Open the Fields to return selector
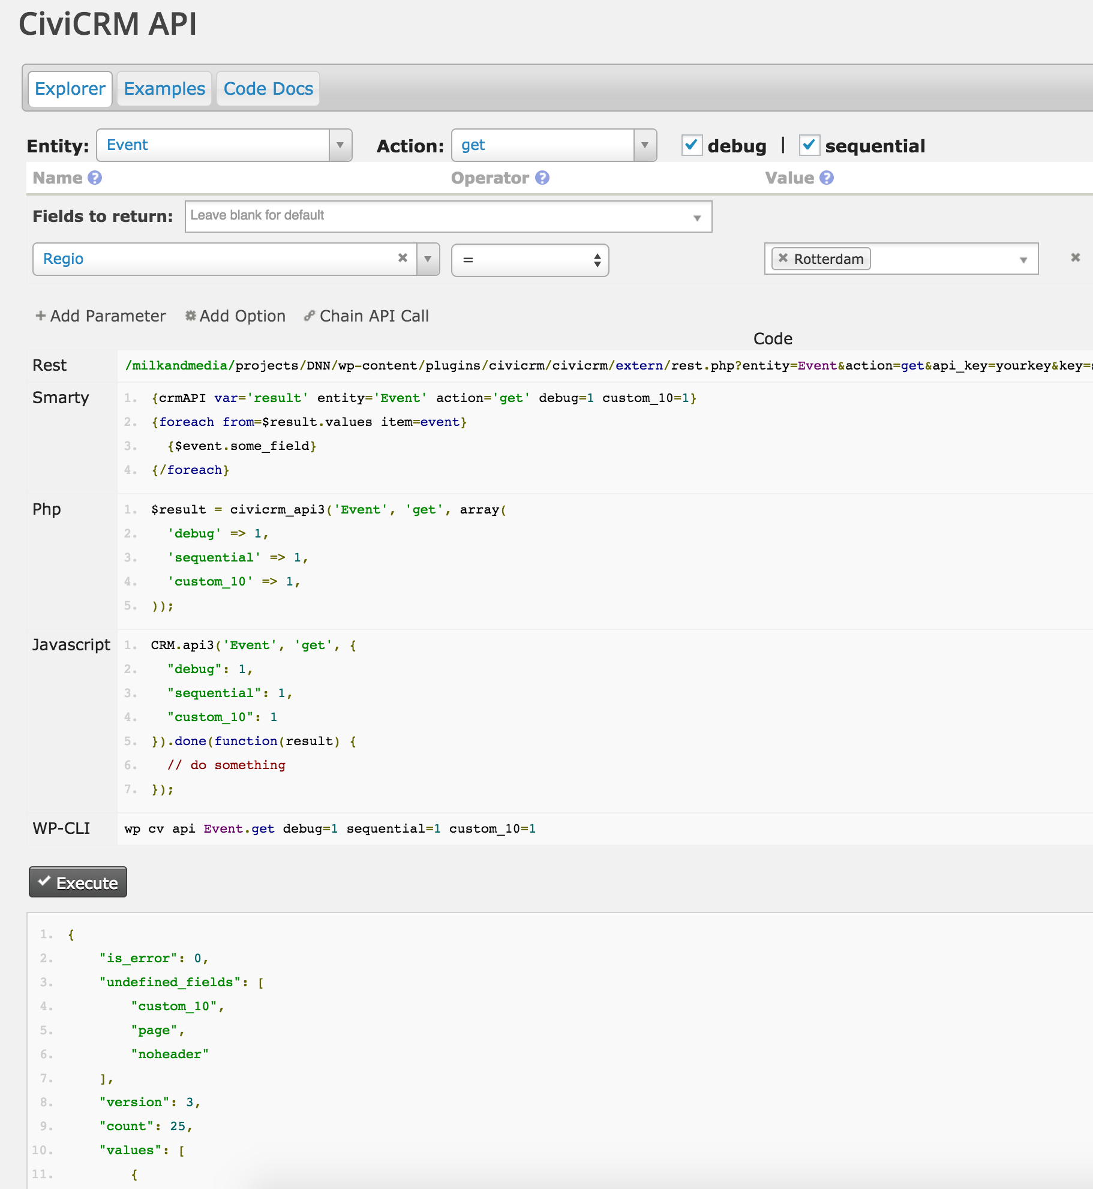The width and height of the screenshot is (1093, 1189). [x=448, y=216]
